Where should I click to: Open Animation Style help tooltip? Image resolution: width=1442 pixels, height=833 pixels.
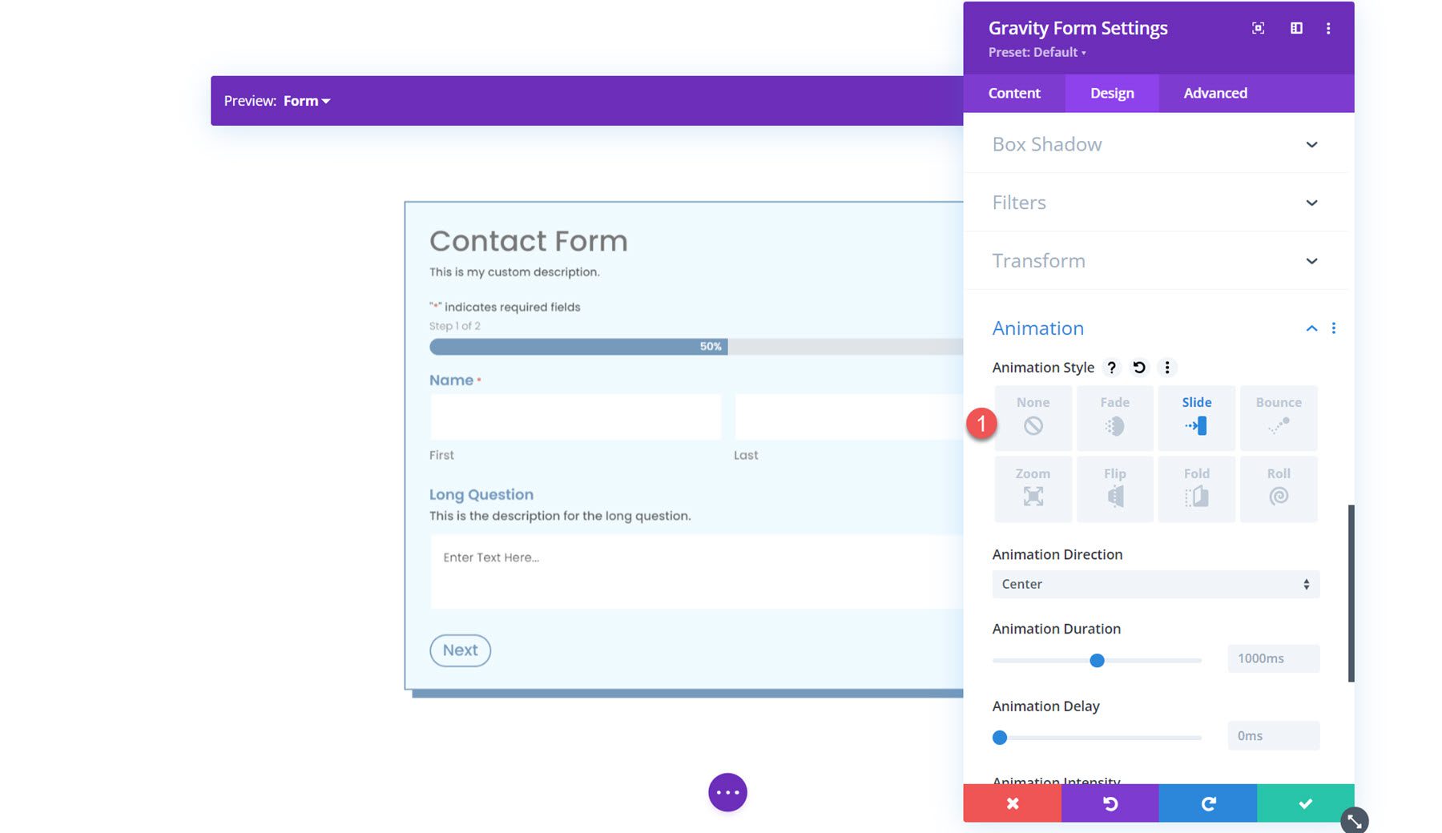pyautogui.click(x=1111, y=368)
